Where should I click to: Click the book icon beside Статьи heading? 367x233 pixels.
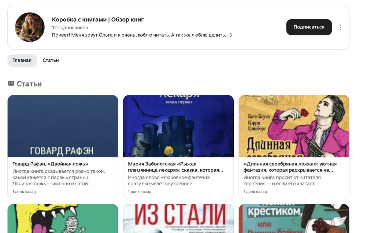[x=11, y=84]
